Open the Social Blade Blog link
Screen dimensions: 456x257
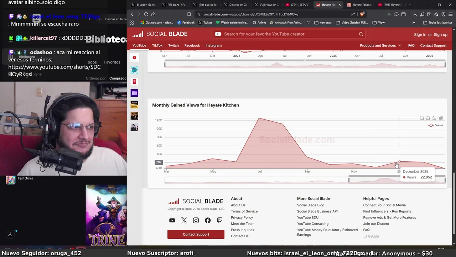pos(311,205)
